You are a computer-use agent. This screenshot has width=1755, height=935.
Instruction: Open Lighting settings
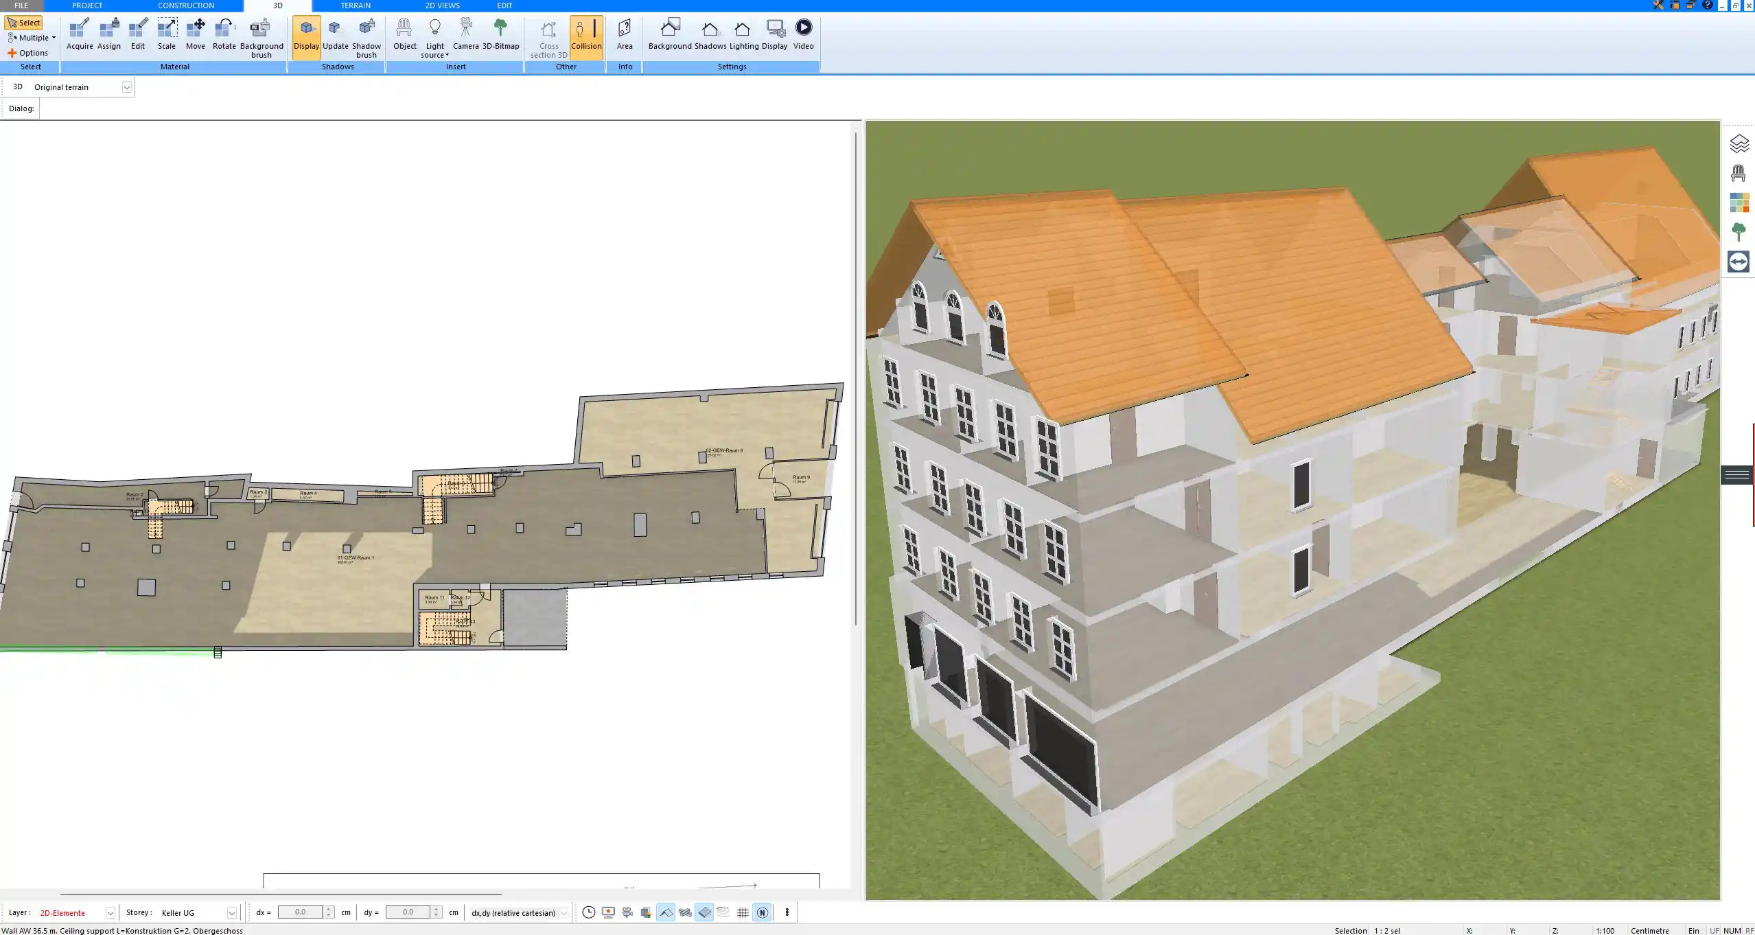[x=743, y=34]
